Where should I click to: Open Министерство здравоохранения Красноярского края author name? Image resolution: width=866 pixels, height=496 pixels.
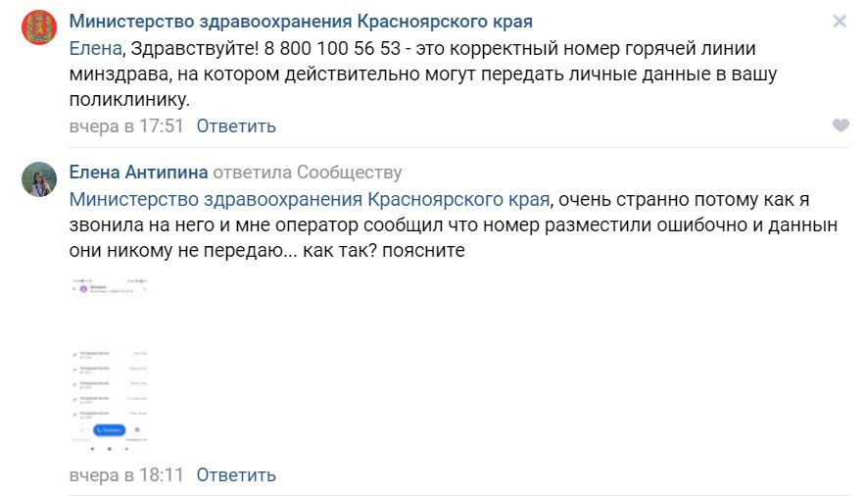pos(301,22)
